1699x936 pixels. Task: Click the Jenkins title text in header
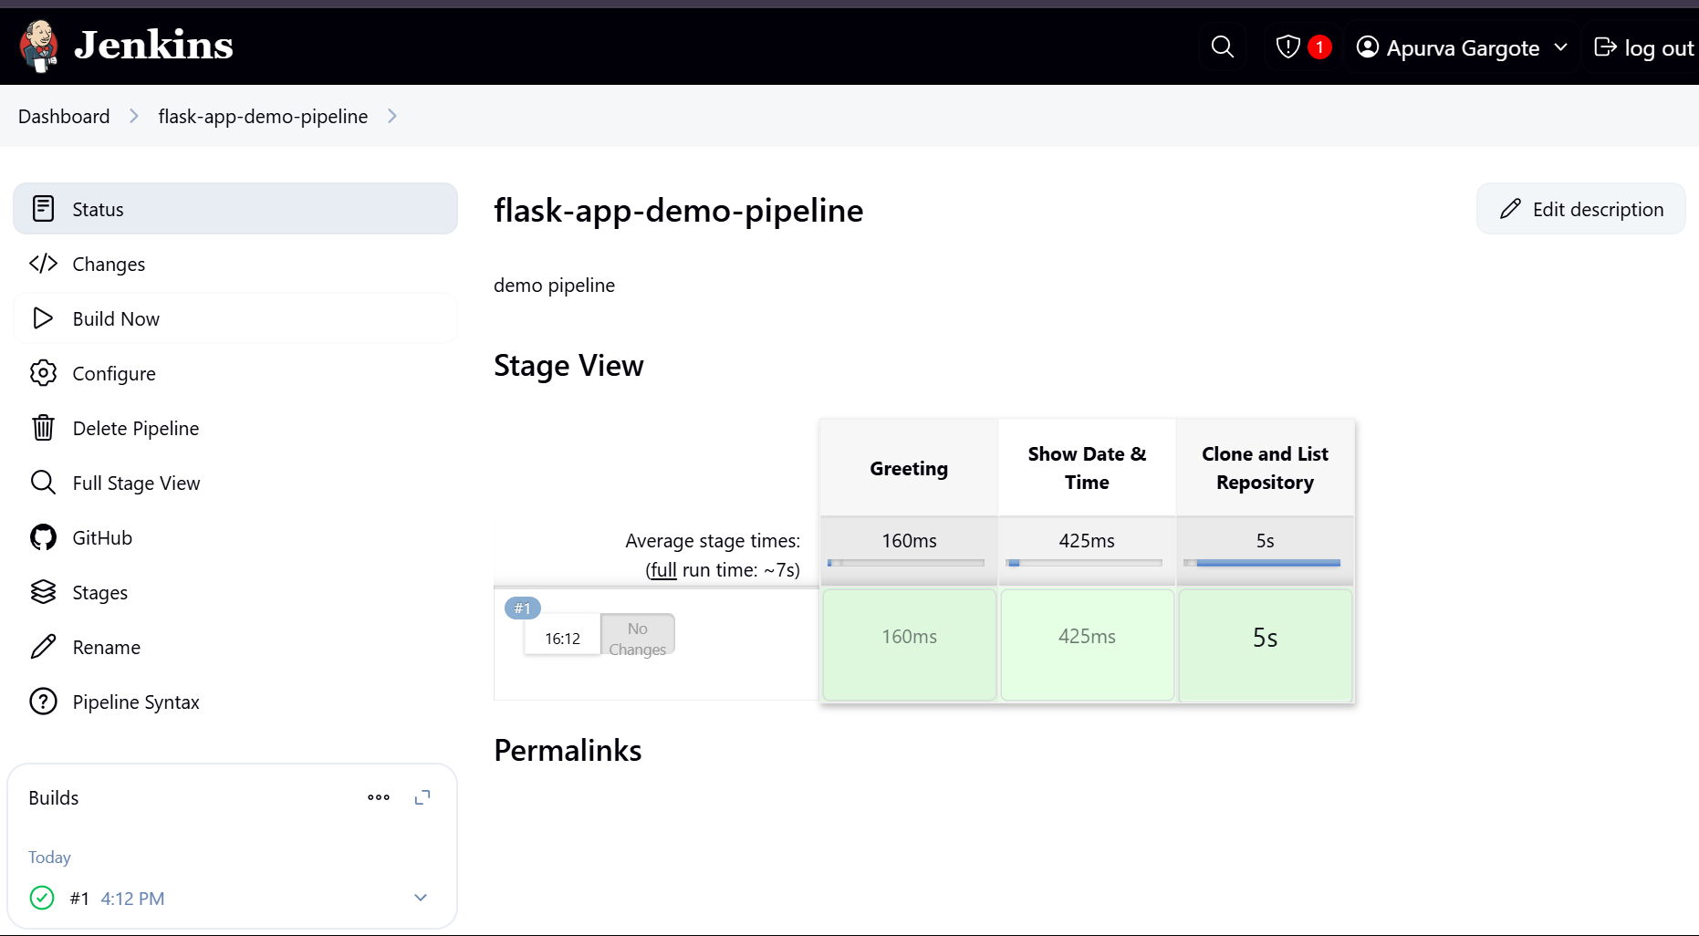coord(153,45)
